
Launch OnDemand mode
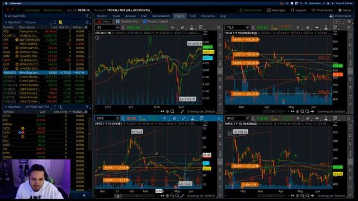click(x=340, y=16)
